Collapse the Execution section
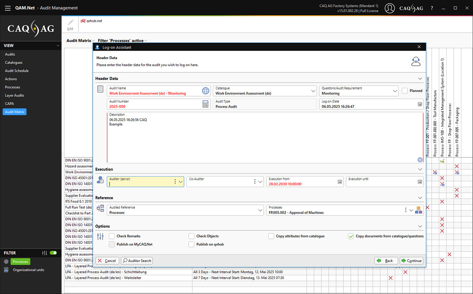The width and height of the screenshot is (473, 294). point(420,170)
